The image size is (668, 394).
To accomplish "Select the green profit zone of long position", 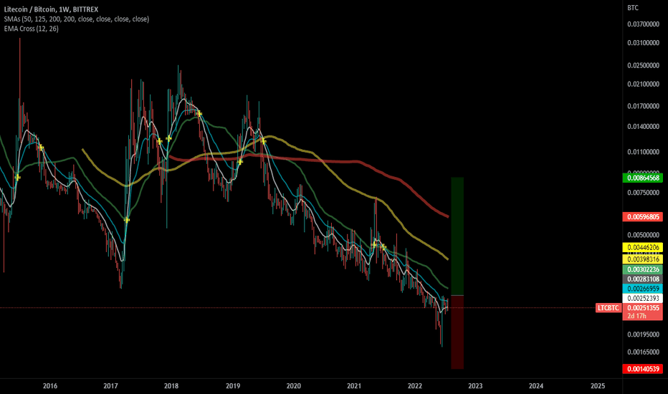I will pos(457,236).
